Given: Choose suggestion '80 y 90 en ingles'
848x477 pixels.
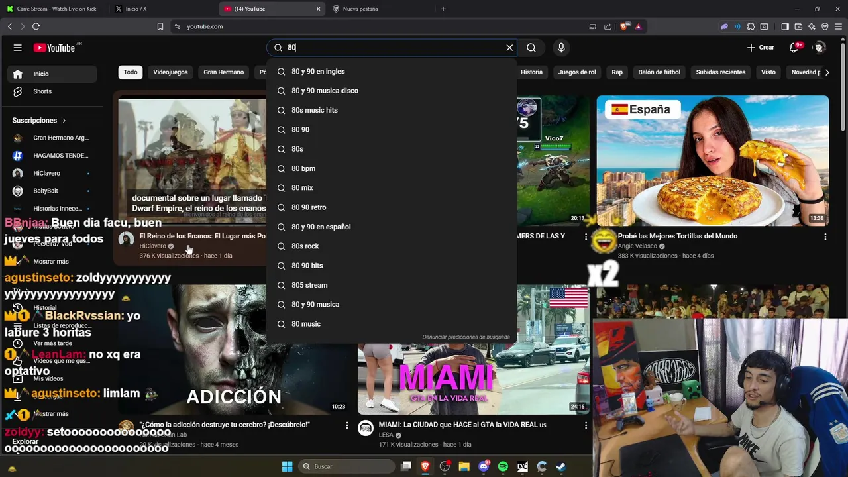Looking at the screenshot, I should click(392, 72).
